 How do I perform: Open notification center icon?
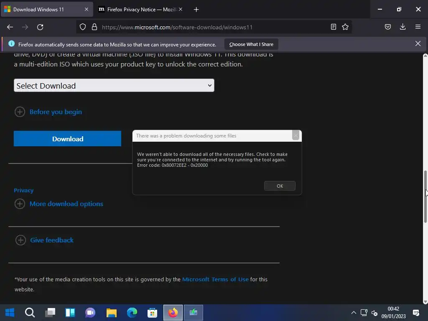(x=416, y=313)
